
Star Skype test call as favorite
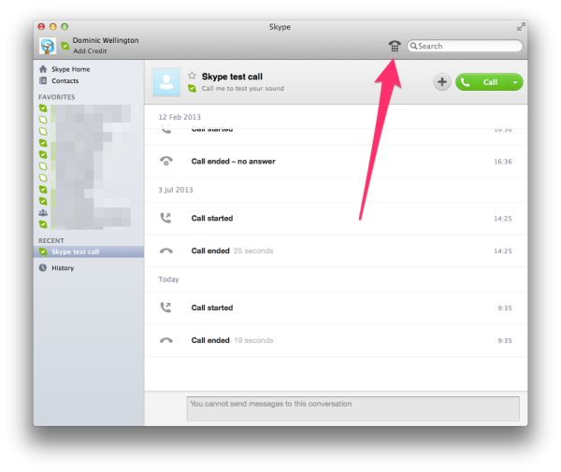192,76
